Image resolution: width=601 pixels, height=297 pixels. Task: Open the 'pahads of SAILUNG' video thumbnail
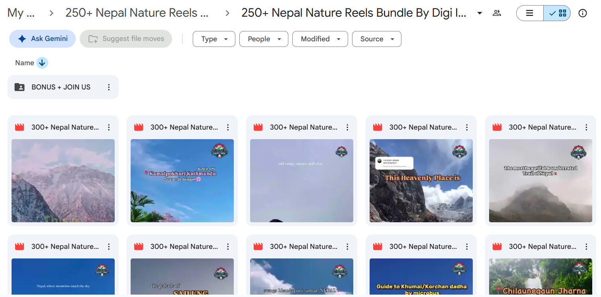coord(182,277)
